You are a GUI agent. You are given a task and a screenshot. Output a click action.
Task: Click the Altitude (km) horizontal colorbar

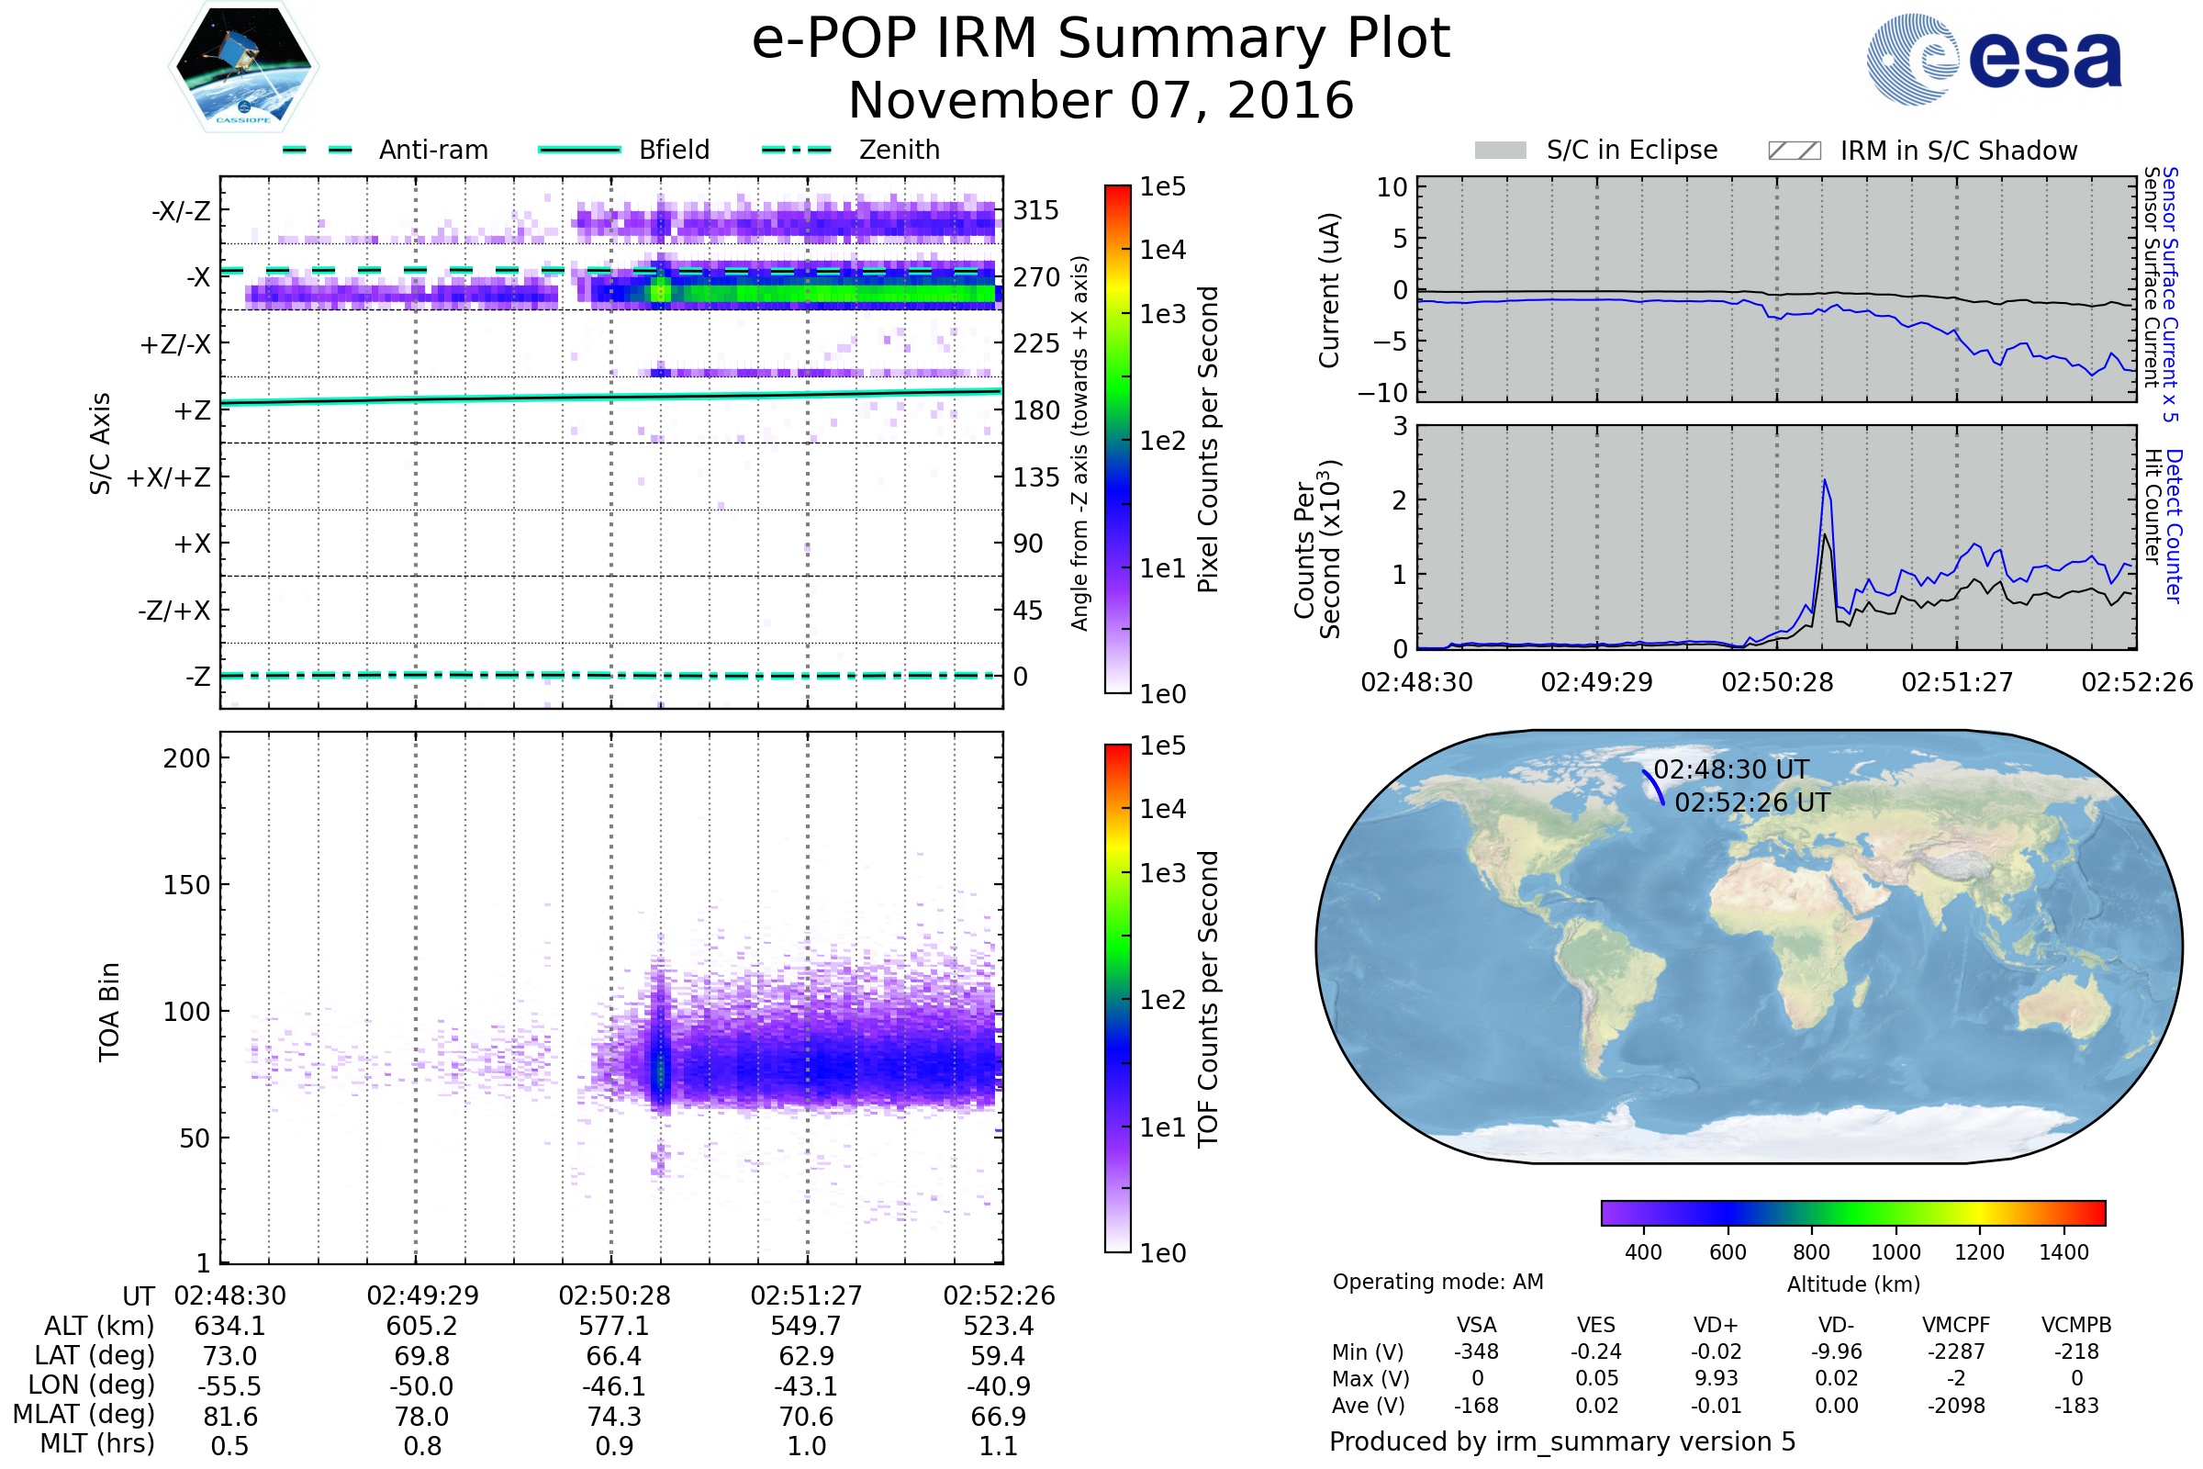point(1852,1212)
